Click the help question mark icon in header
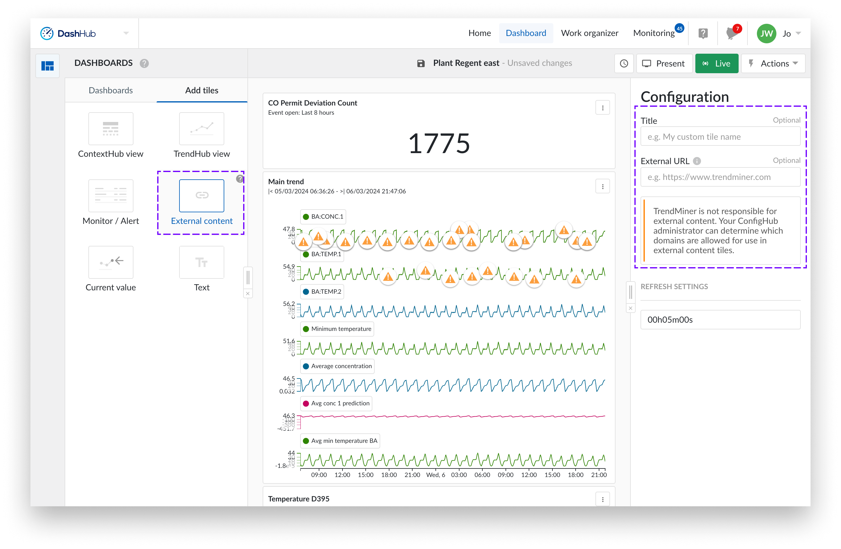 [x=703, y=33]
